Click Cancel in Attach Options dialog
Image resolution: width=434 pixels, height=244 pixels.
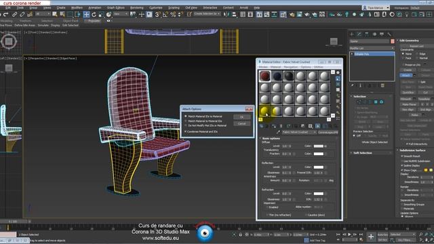click(241, 123)
